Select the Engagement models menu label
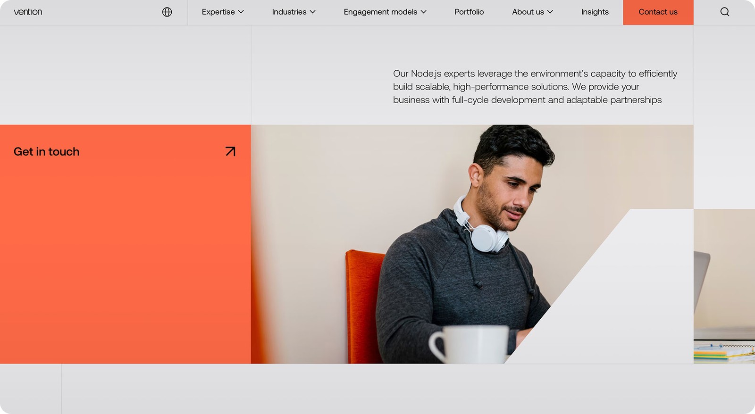Viewport: 755px width, 414px height. coord(380,12)
